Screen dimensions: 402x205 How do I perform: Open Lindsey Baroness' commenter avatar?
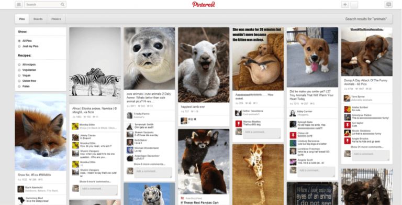(x=293, y=143)
